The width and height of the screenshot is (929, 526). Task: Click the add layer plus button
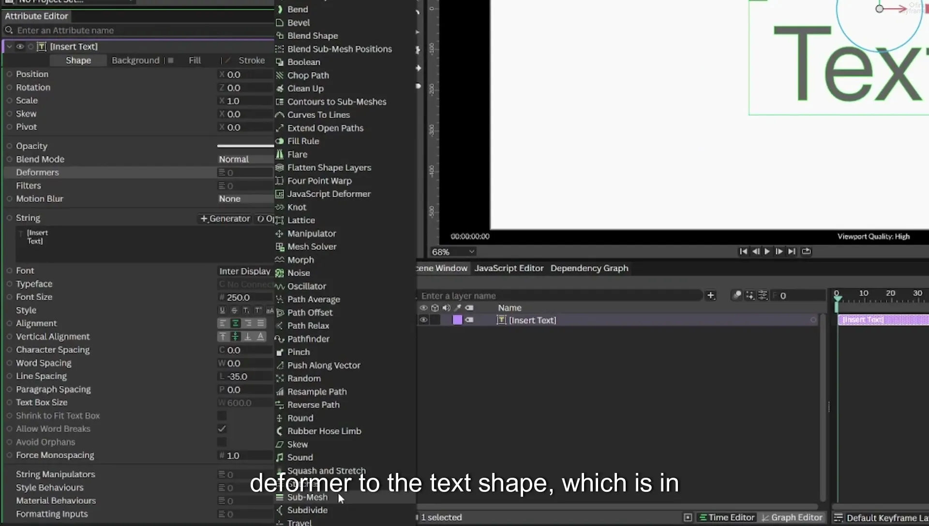click(710, 295)
